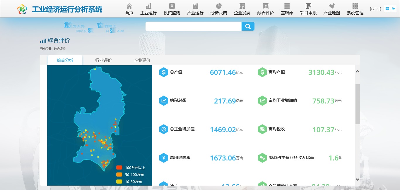This screenshot has height=190, width=400.
Task: Switch to the 行业评价 tab
Action: click(104, 60)
